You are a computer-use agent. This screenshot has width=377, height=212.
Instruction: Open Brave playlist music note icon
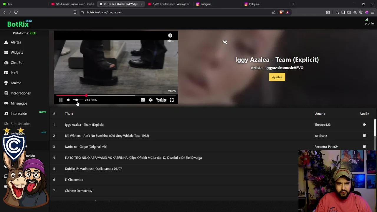point(337,12)
